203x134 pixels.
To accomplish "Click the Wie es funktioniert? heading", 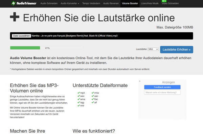I will coord(94,131).
